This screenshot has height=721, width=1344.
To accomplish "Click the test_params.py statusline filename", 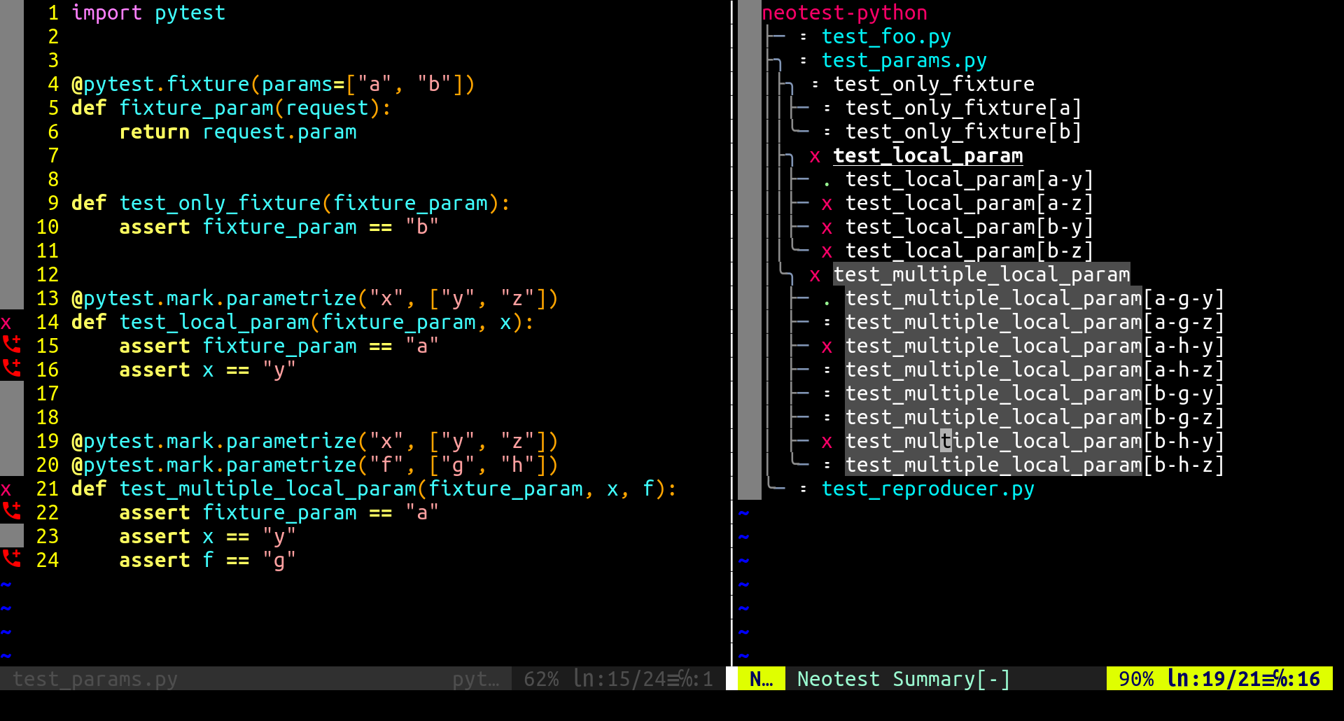I will [95, 679].
